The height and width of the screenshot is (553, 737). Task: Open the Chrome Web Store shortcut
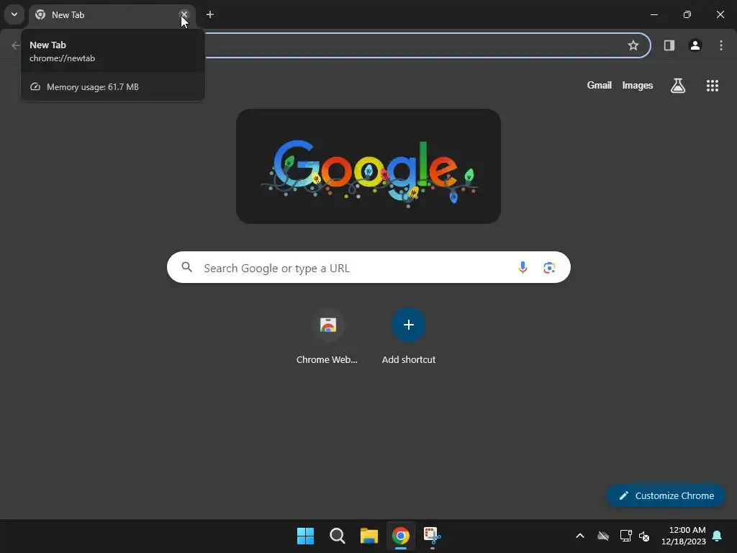(327, 337)
